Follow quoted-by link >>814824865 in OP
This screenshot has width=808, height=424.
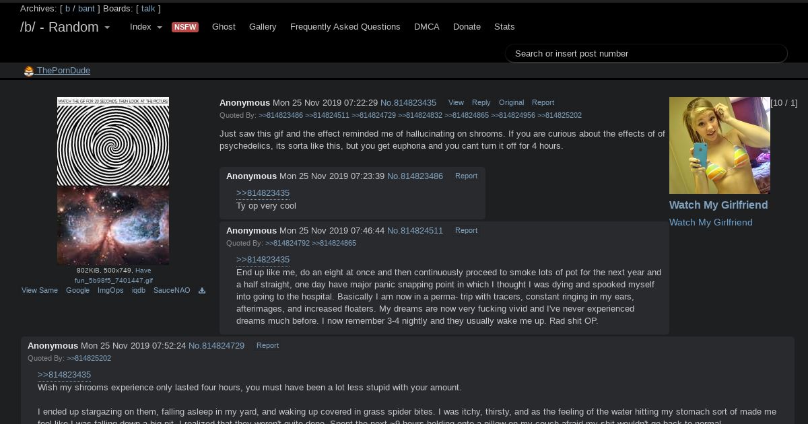[467, 116]
